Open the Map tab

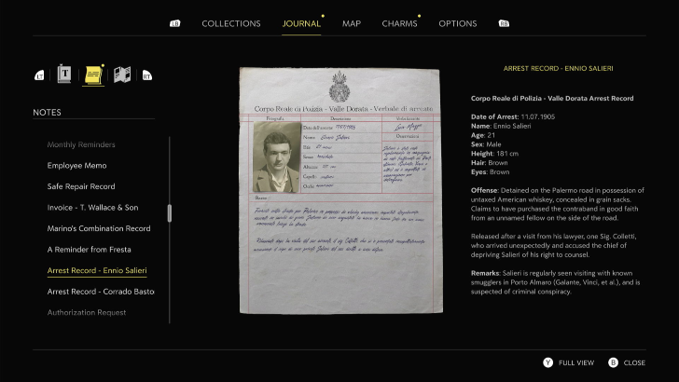click(x=352, y=23)
